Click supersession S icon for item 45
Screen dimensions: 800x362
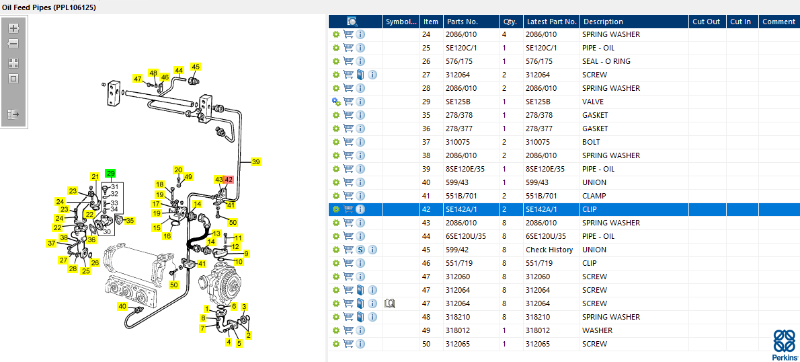pos(360,250)
